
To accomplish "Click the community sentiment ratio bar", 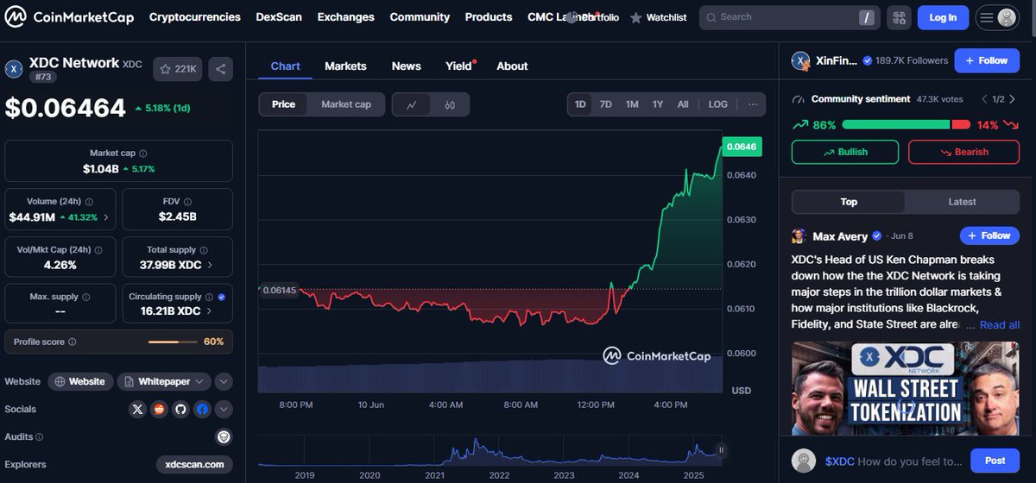I will tap(906, 125).
